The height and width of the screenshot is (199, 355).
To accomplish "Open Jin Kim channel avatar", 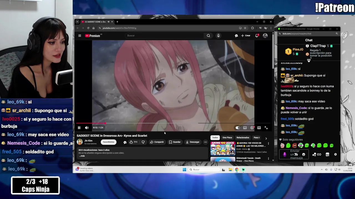I will click(x=80, y=142).
